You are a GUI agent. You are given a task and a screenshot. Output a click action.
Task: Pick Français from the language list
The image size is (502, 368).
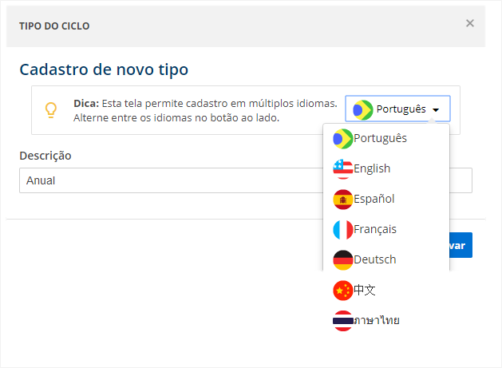[375, 230]
